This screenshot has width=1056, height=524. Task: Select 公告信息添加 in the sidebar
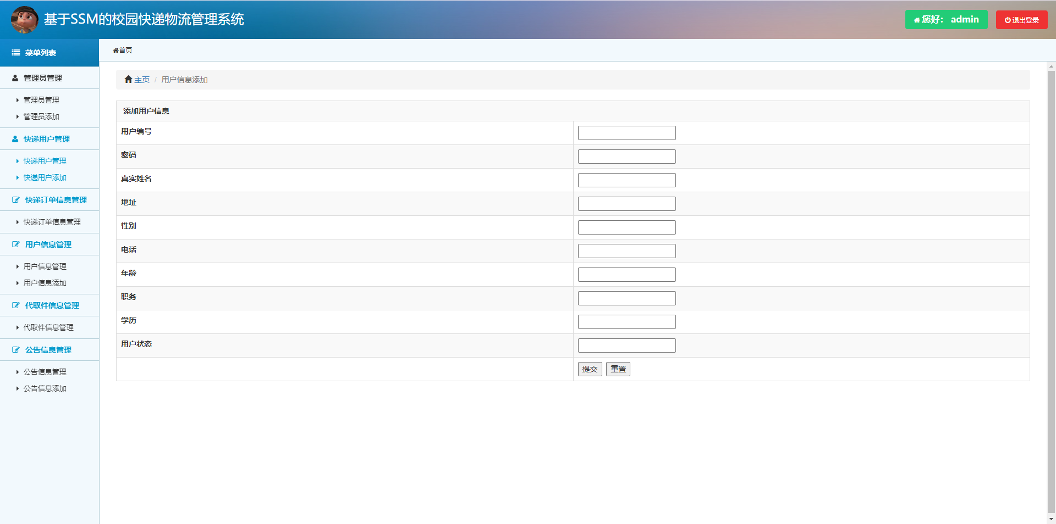[x=45, y=388]
